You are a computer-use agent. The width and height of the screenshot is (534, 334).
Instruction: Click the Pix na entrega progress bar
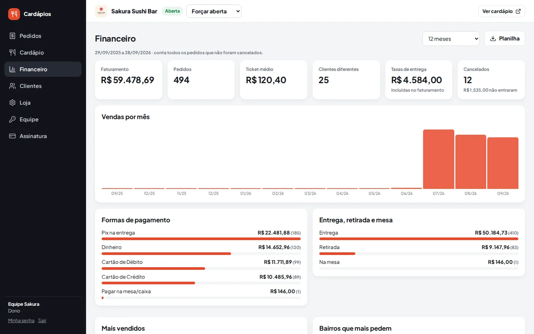201,239
